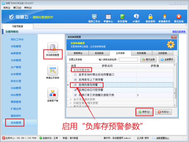This screenshot has width=189, height=142.
Task: Toggle 启用库存上下限预警 checkbox
Action: 75,80
